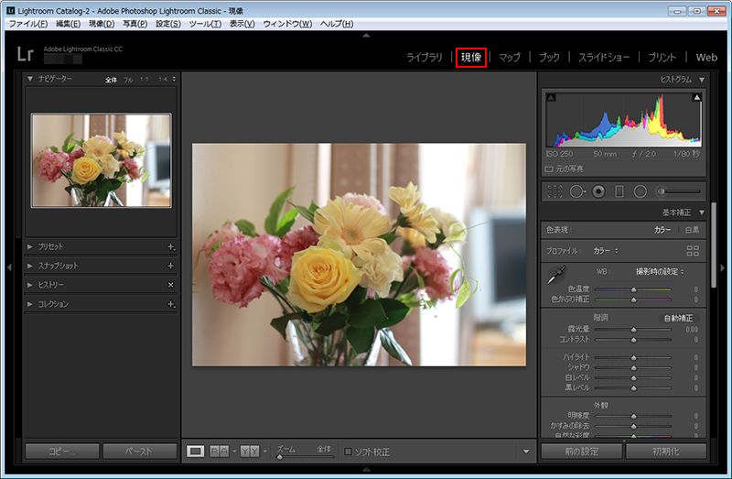Viewport: 732px width, 479px height.
Task: Collapse the ヒストグラム panel
Action: 702,80
